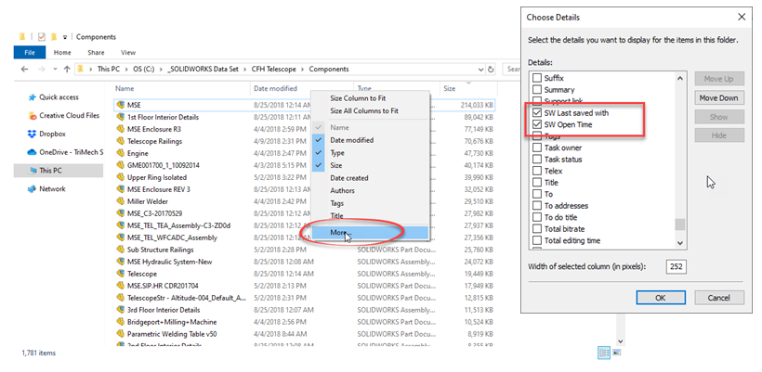Refresh the Components folder view
The width and height of the screenshot is (762, 372).
[x=491, y=69]
